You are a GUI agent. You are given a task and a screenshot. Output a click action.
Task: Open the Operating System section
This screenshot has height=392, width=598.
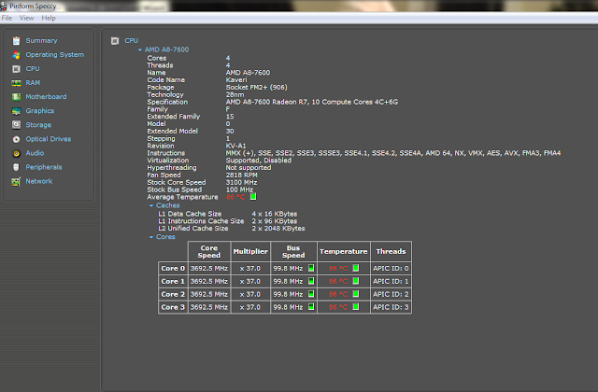pos(55,55)
